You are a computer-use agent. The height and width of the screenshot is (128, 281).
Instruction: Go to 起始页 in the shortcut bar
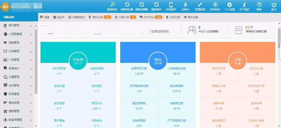(x=59, y=17)
